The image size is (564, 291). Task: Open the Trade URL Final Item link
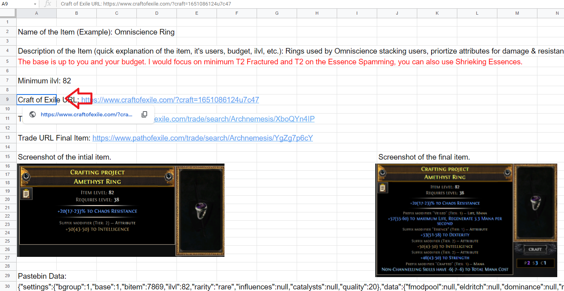pyautogui.click(x=203, y=138)
